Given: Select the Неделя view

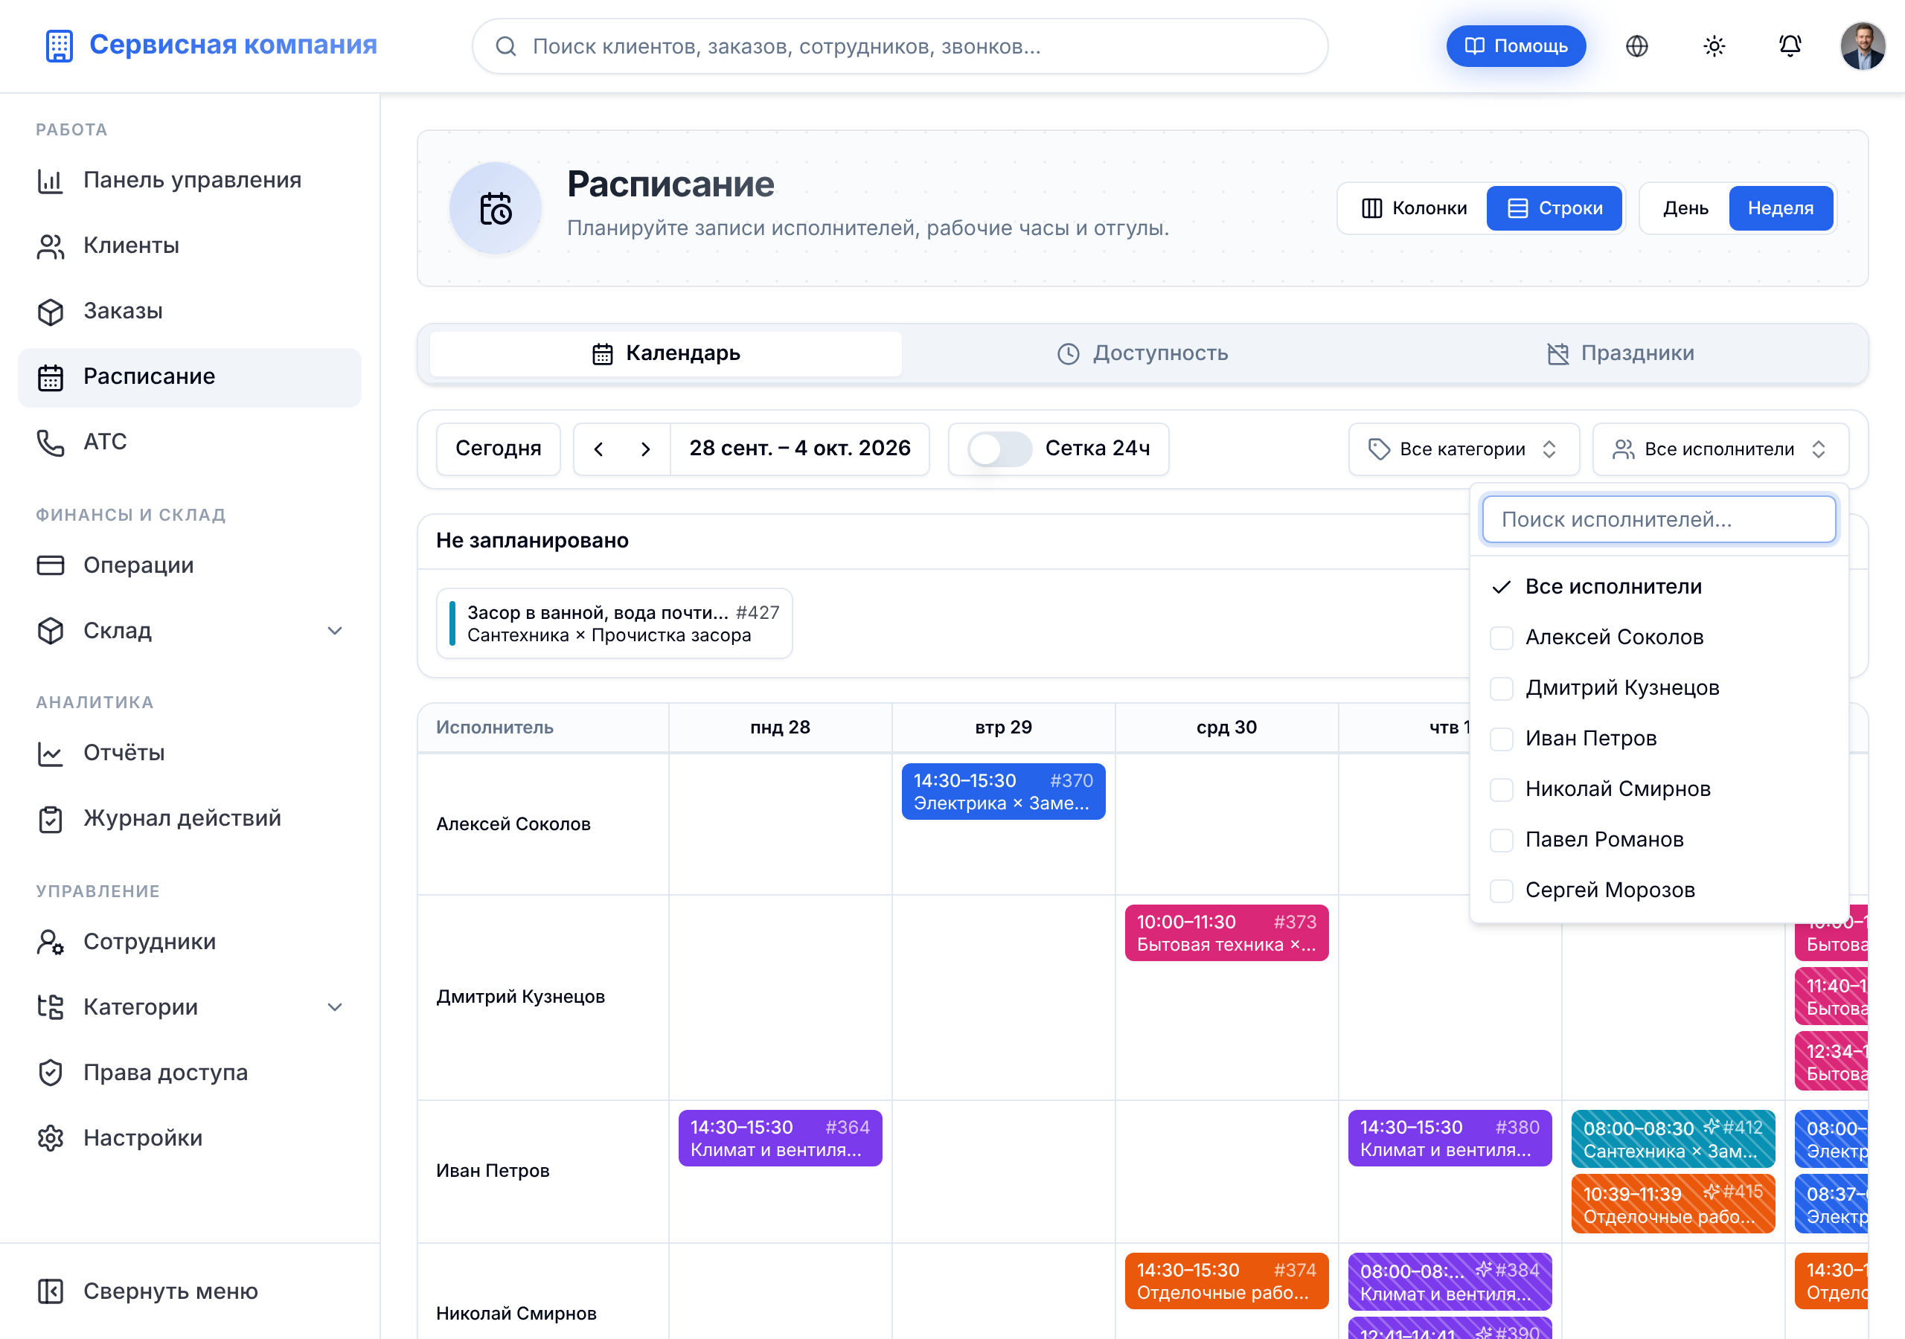Looking at the screenshot, I should (x=1781, y=208).
